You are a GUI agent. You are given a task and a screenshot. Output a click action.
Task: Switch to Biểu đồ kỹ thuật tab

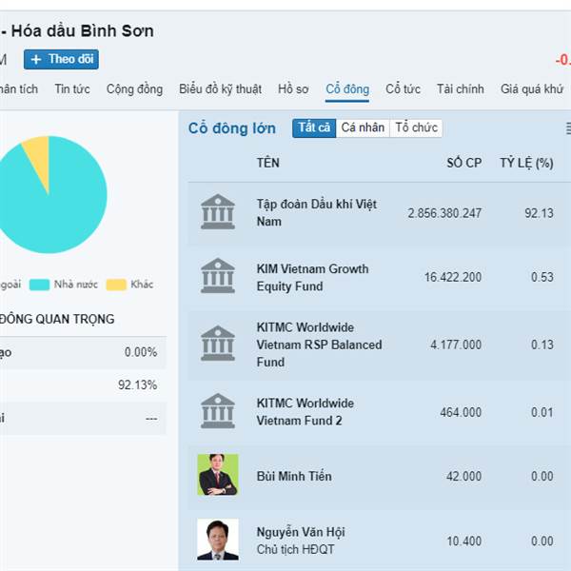click(x=221, y=89)
